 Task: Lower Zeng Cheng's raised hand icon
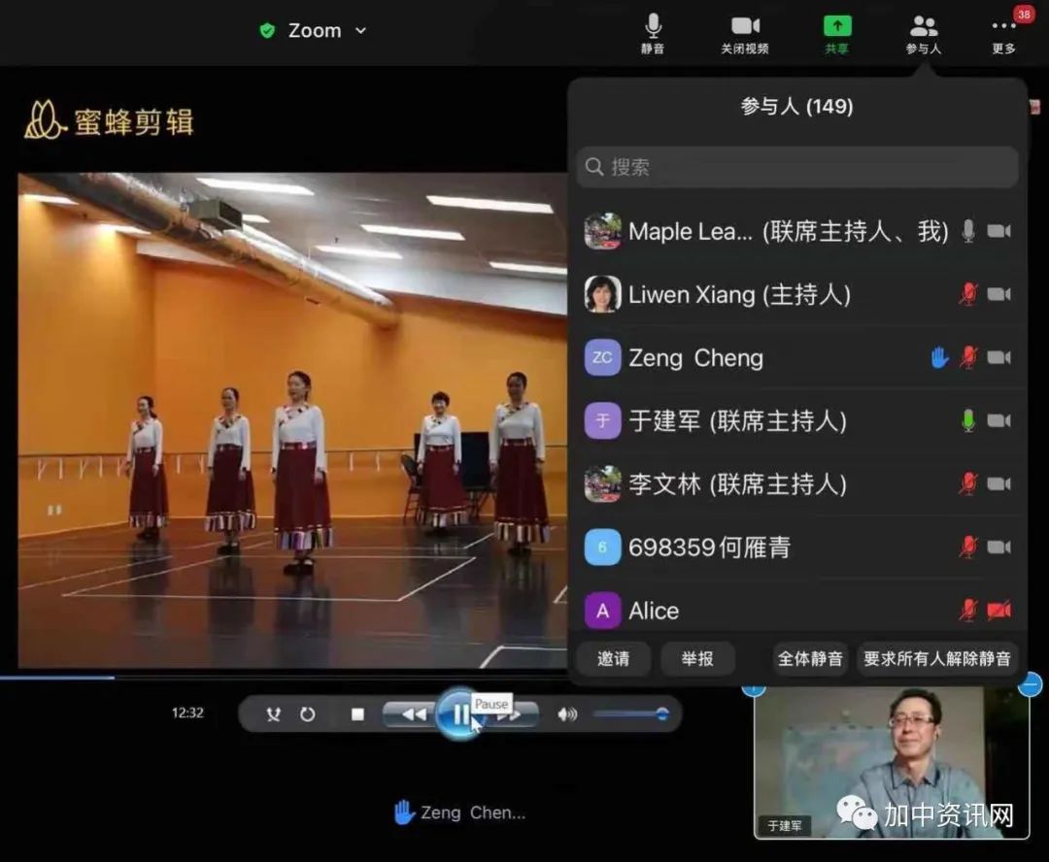pyautogui.click(x=939, y=357)
